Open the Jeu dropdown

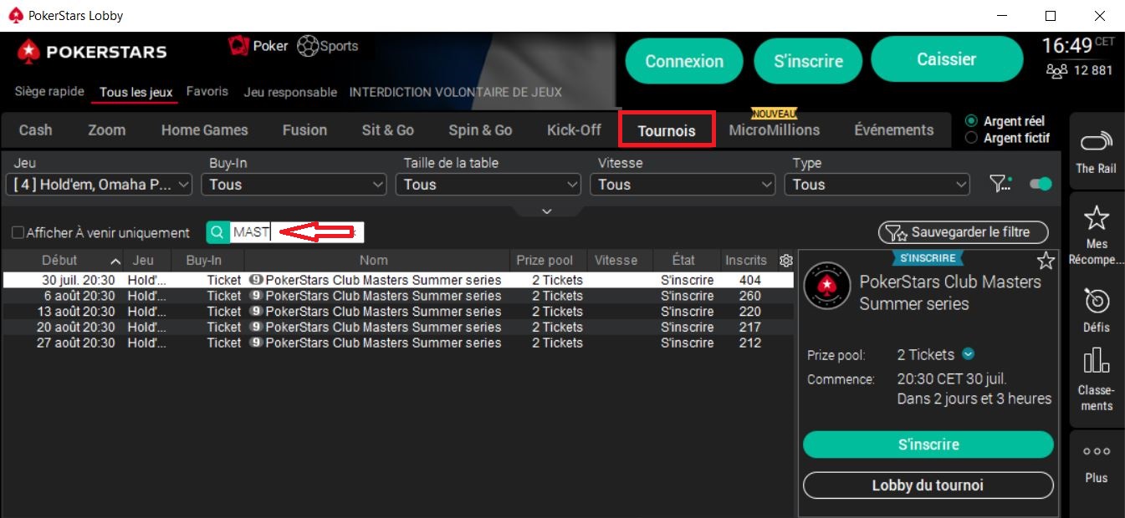click(99, 185)
